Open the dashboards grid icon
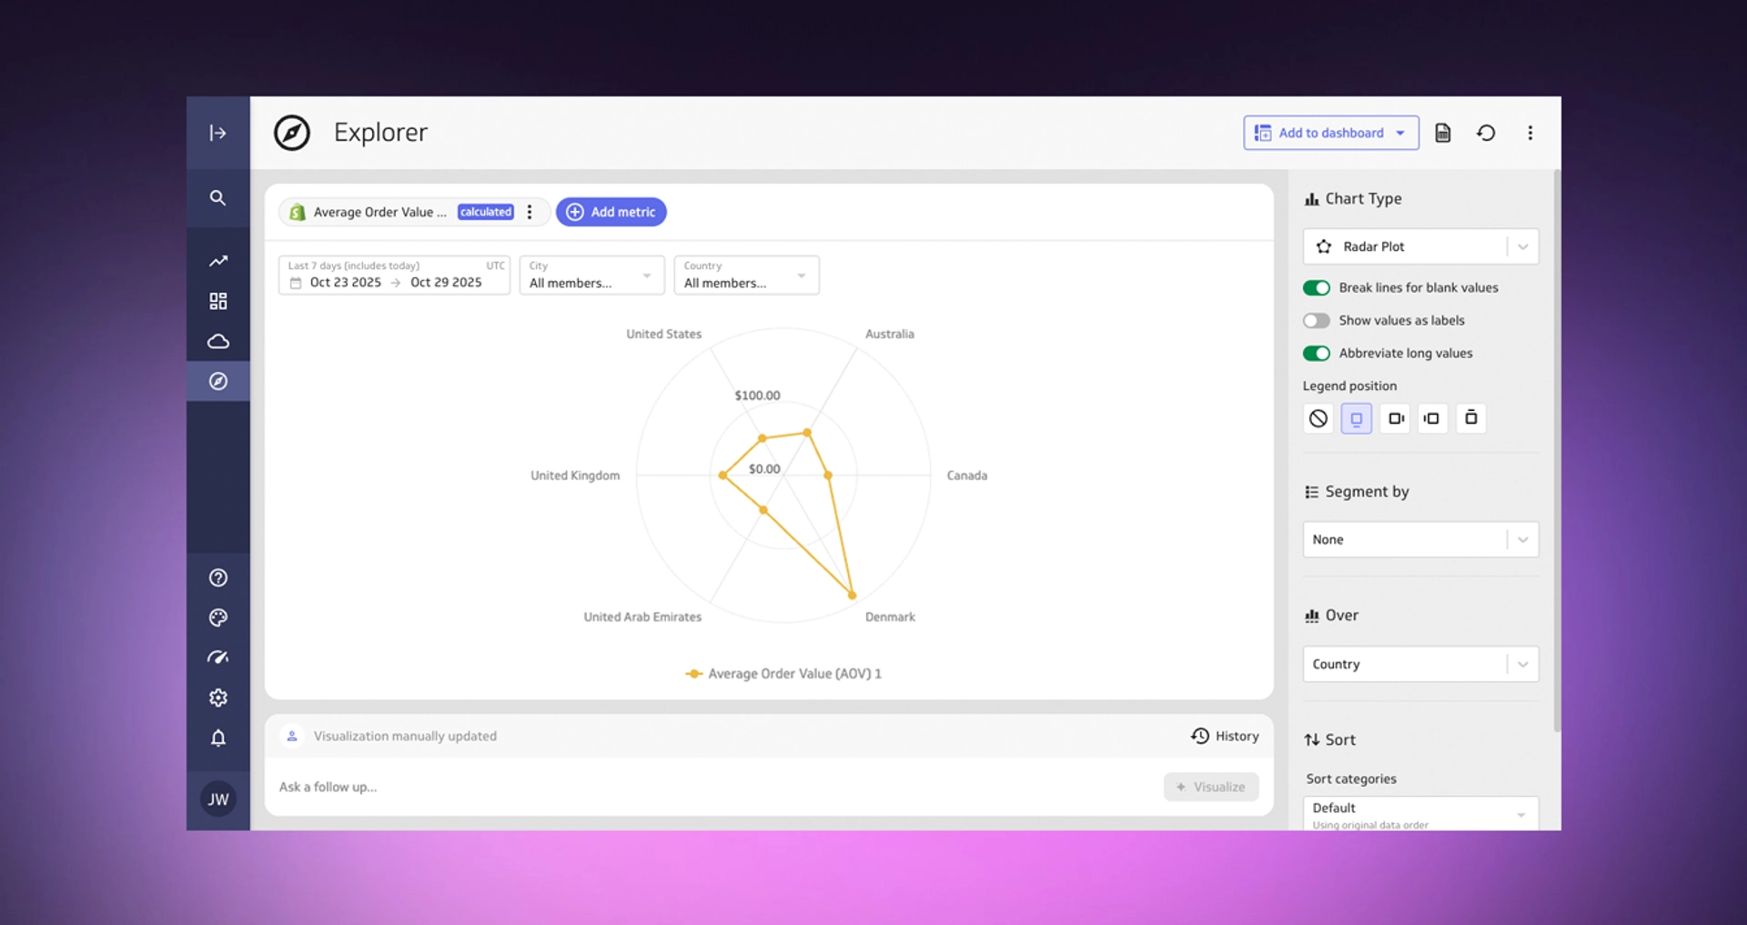1747x925 pixels. pos(217,301)
